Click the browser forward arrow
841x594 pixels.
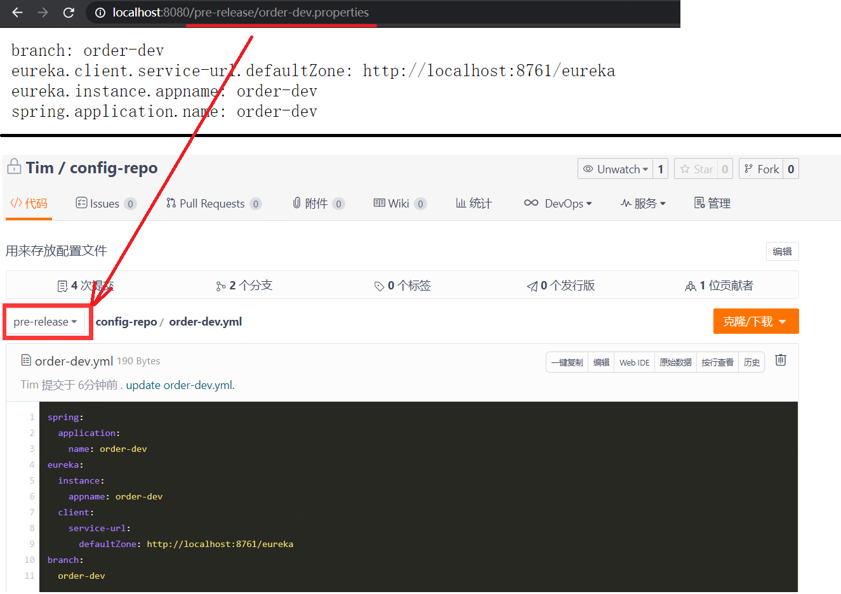click(43, 13)
